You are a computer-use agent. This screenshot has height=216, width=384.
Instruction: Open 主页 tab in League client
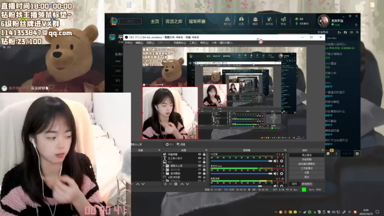pos(155,22)
